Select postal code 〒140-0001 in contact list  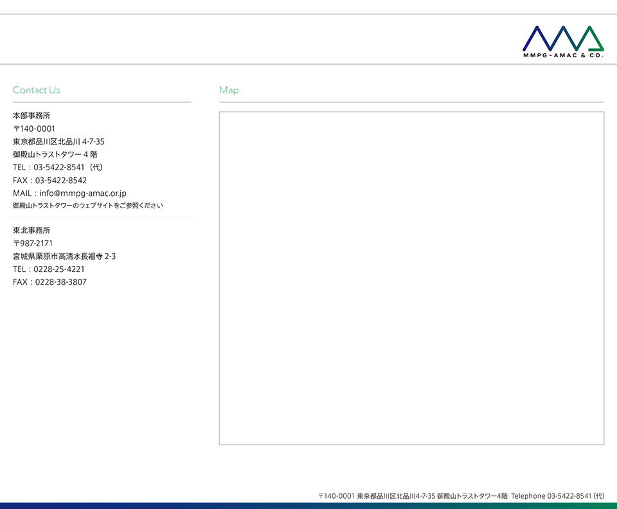pyautogui.click(x=34, y=129)
